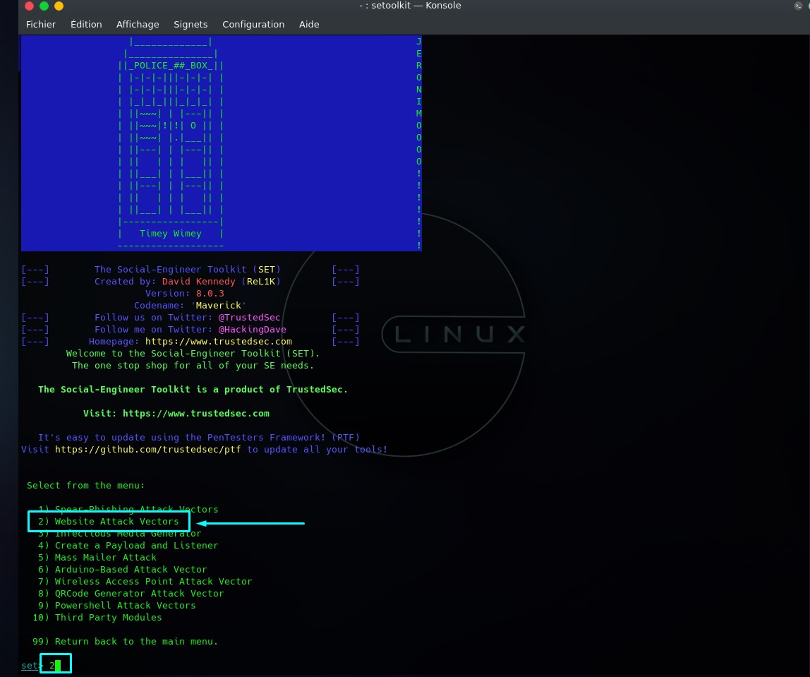810x677 pixels.
Task: Open the Signets menu
Action: pyautogui.click(x=191, y=24)
